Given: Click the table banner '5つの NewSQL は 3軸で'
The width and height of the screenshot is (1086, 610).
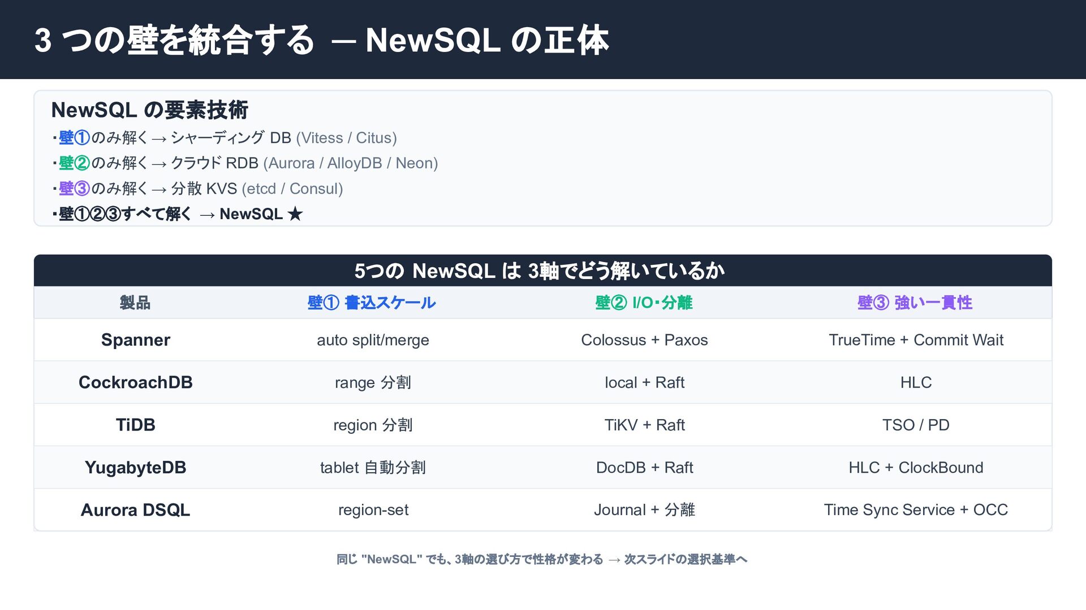Looking at the screenshot, I should 540,271.
